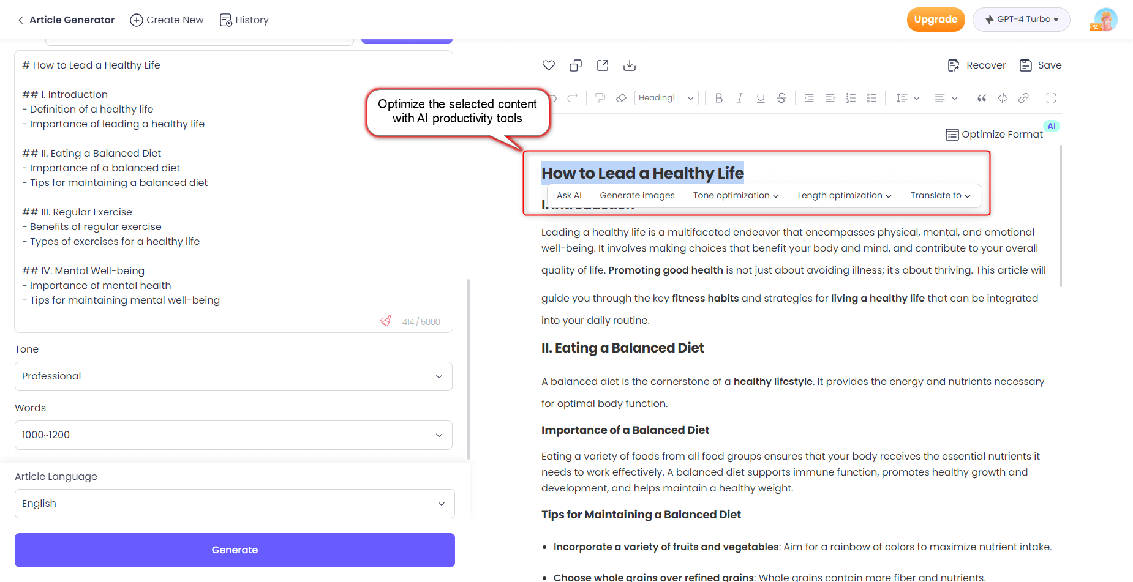Open the GPT-4 Turbo model selector
1133x582 pixels.
point(1021,20)
